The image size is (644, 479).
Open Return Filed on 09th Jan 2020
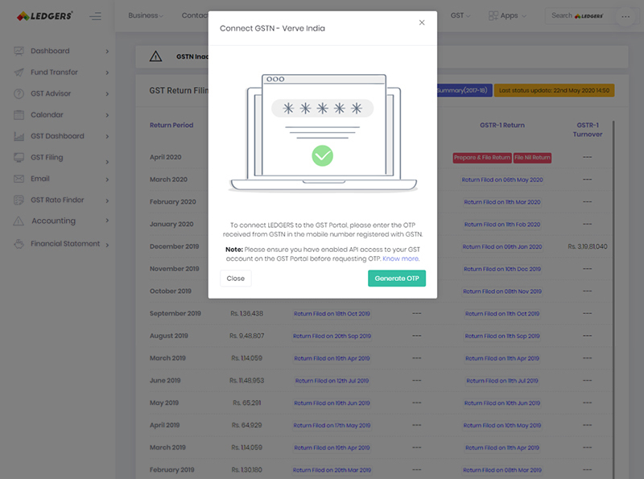coord(502,247)
